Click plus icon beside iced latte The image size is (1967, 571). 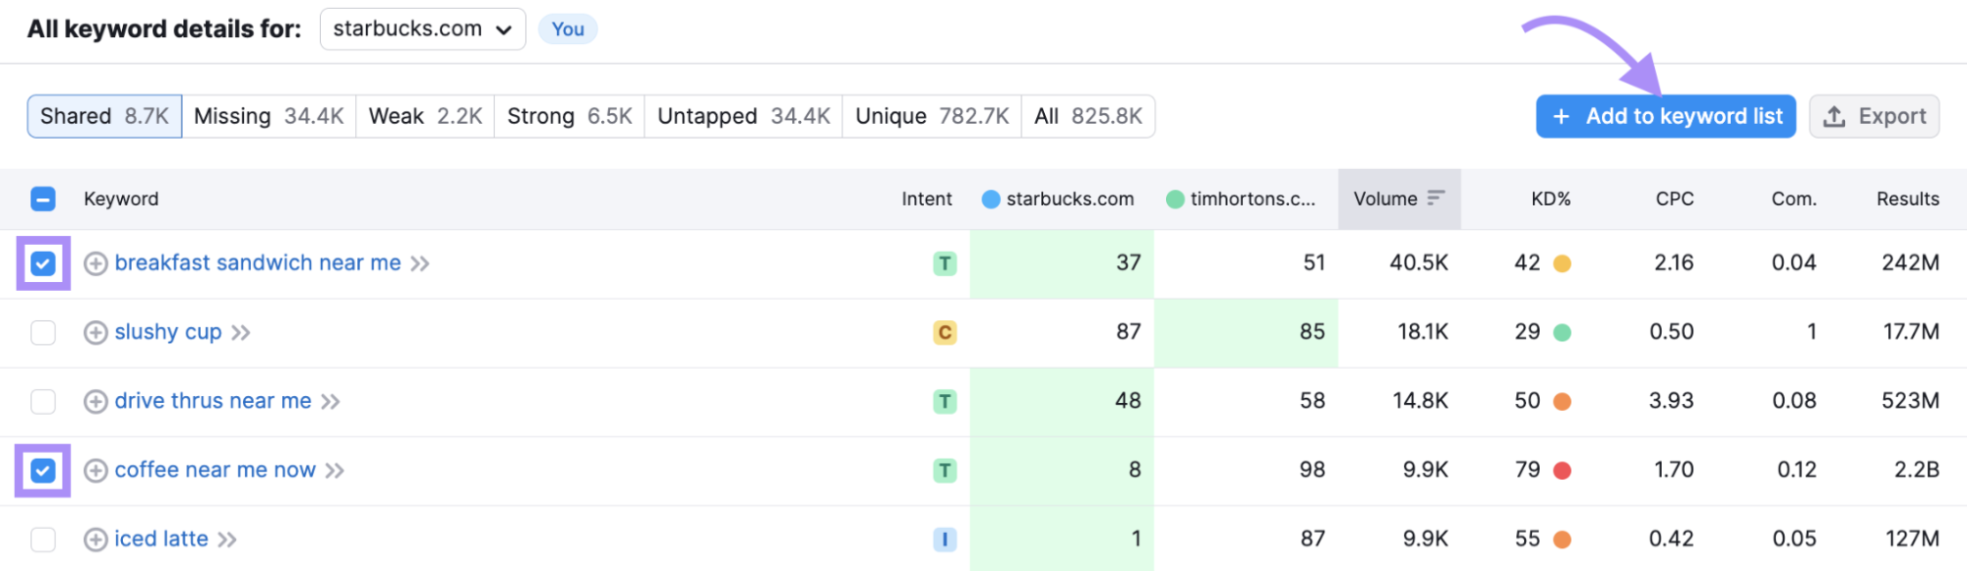click(x=95, y=540)
